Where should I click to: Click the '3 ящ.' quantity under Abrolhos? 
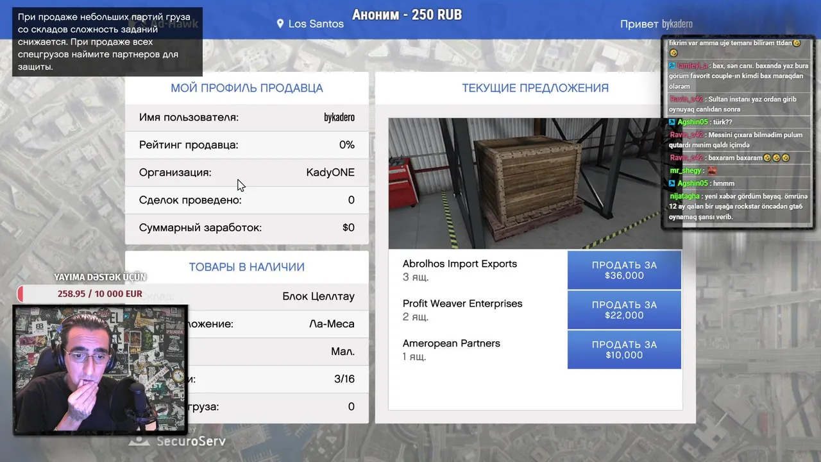[416, 277]
